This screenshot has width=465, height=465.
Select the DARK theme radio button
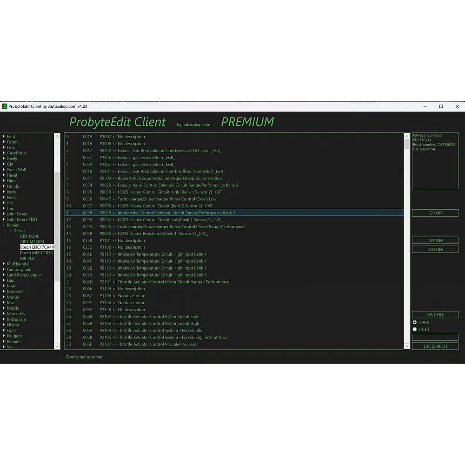415,322
